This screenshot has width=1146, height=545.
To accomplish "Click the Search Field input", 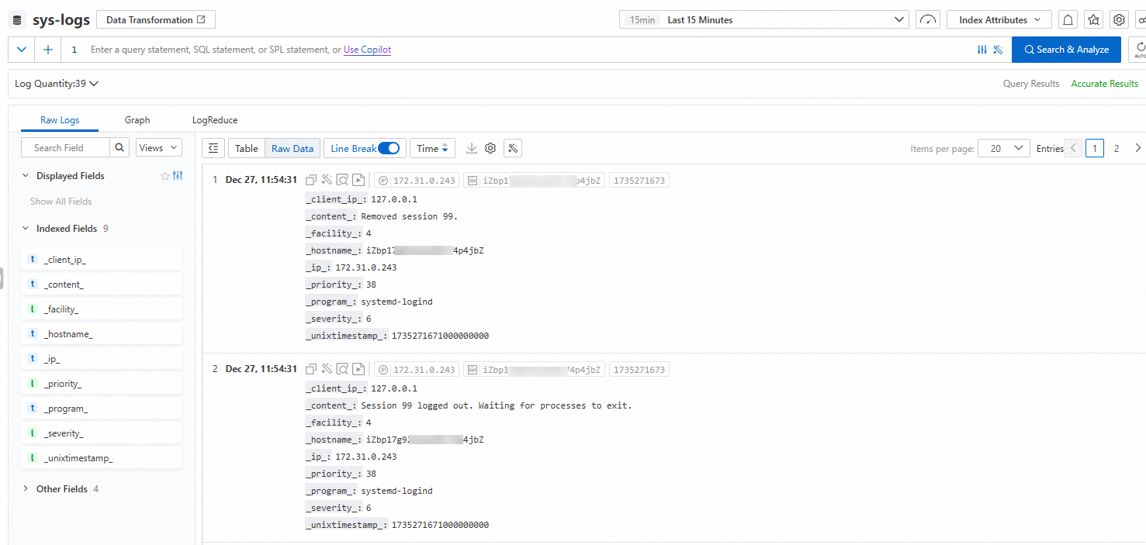I will (65, 147).
